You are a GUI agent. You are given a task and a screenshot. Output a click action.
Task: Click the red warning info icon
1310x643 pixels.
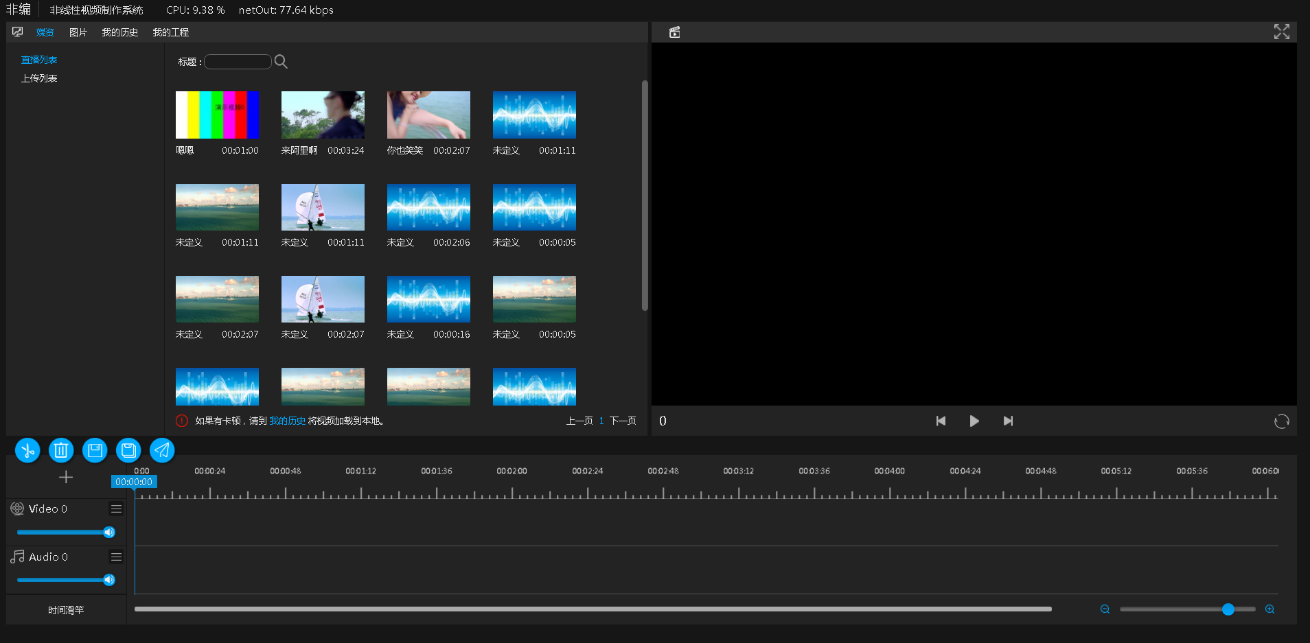182,421
